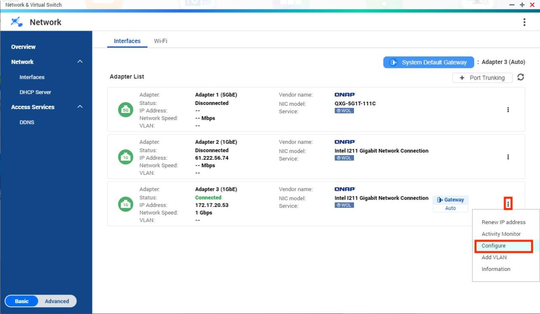Click the Adapter 1 5G port icon
The height and width of the screenshot is (314, 540).
coord(125,110)
